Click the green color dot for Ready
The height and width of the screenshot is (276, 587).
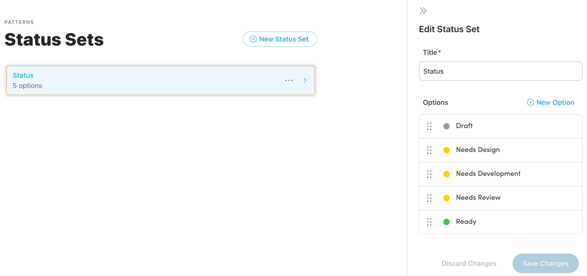[446, 222]
